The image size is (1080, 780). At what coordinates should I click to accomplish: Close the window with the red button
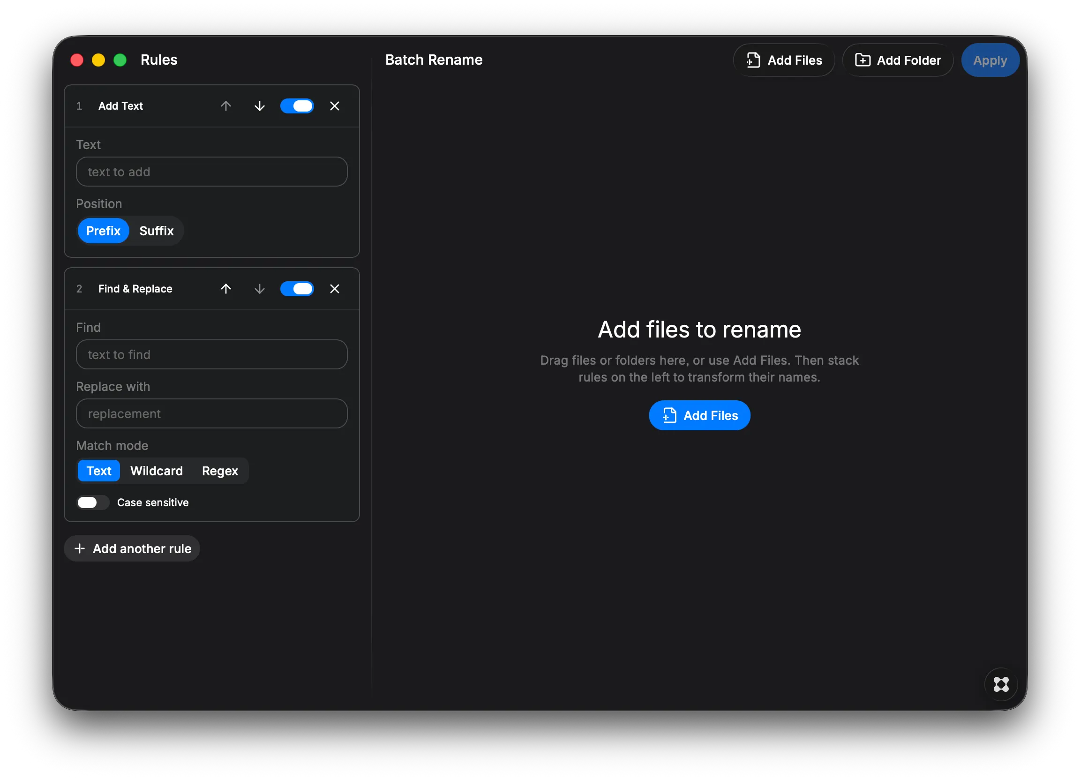click(77, 60)
